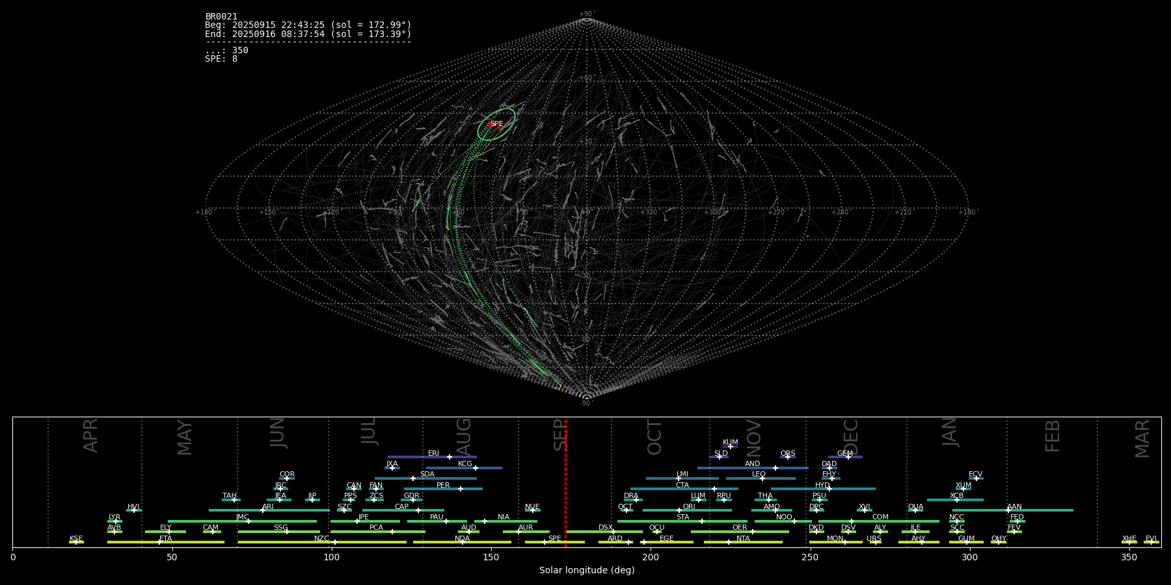The image size is (1171, 585).
Task: Click the DSX shower label
Action: (606, 527)
